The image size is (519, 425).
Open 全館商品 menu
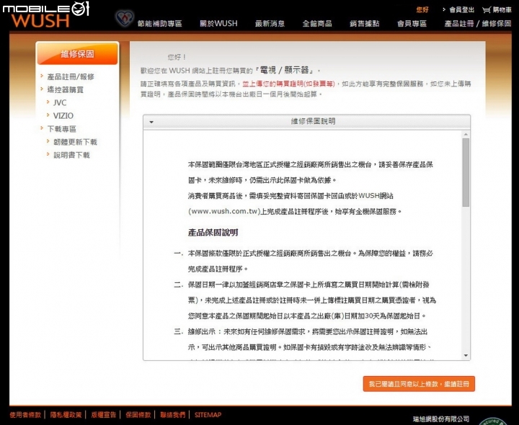click(x=317, y=24)
